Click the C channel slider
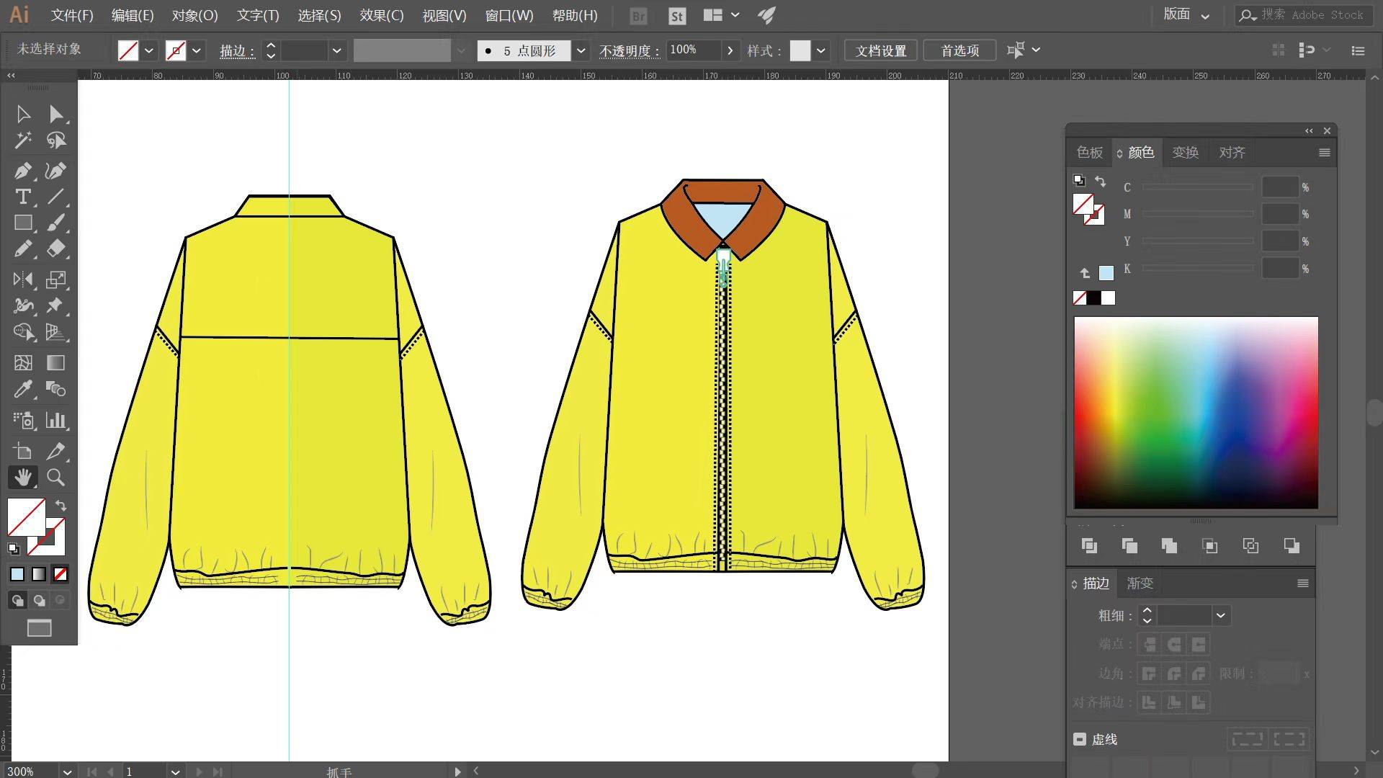Screen dimensions: 1383x778 [1198, 187]
